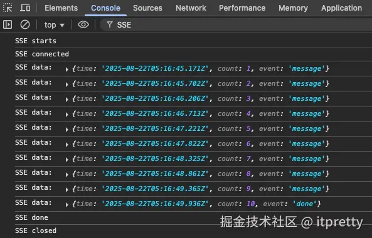Open the Sources tab
The image size is (372, 238).
tap(147, 8)
